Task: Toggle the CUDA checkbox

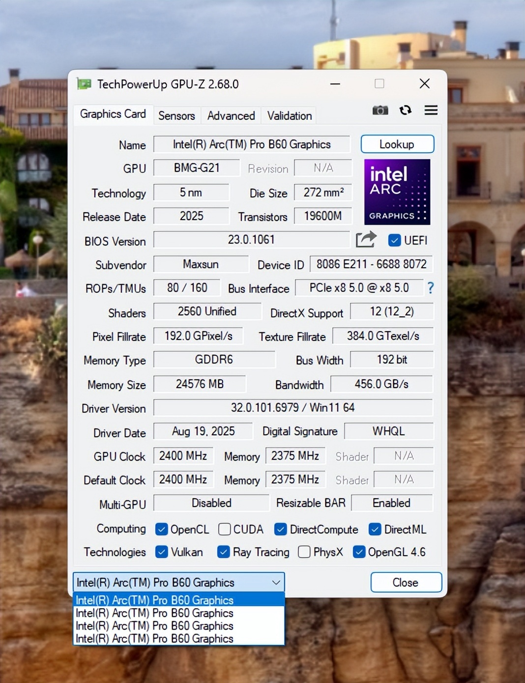Action: [x=224, y=529]
